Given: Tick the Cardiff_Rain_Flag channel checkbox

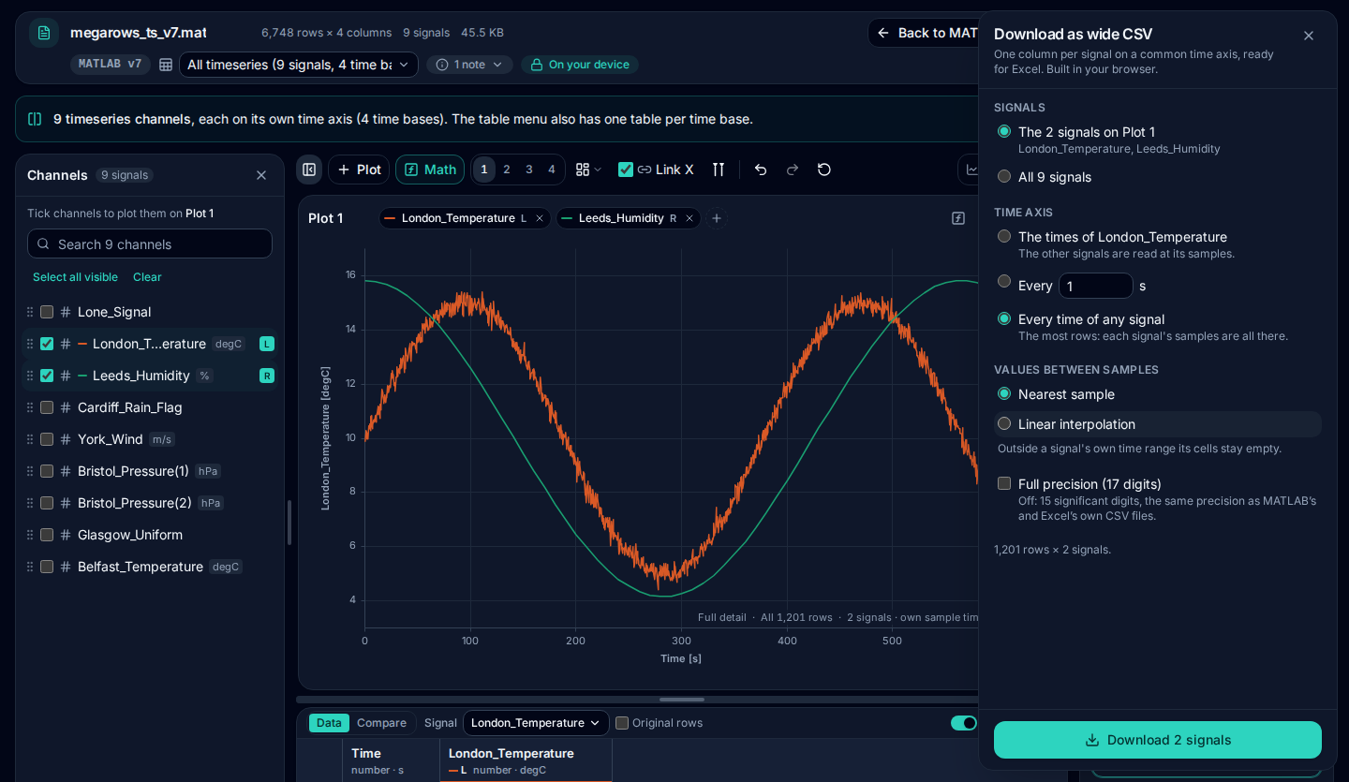Looking at the screenshot, I should pyautogui.click(x=47, y=407).
